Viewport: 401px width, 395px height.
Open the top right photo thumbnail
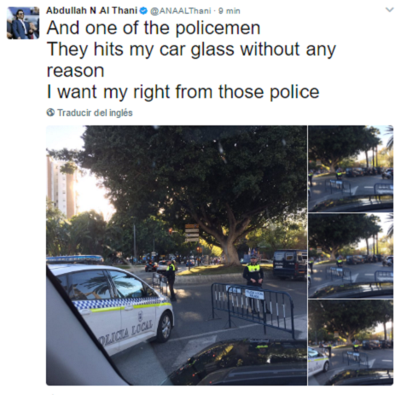[351, 169]
